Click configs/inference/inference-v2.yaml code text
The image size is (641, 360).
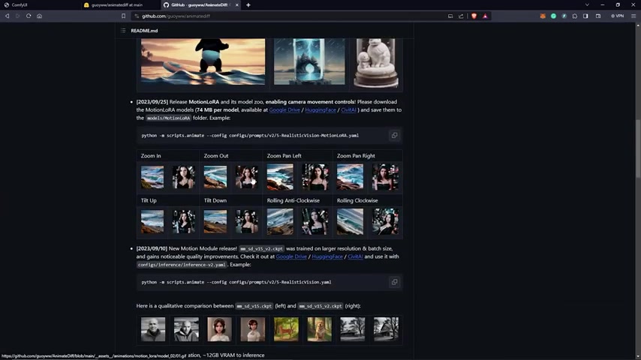pyautogui.click(x=182, y=265)
